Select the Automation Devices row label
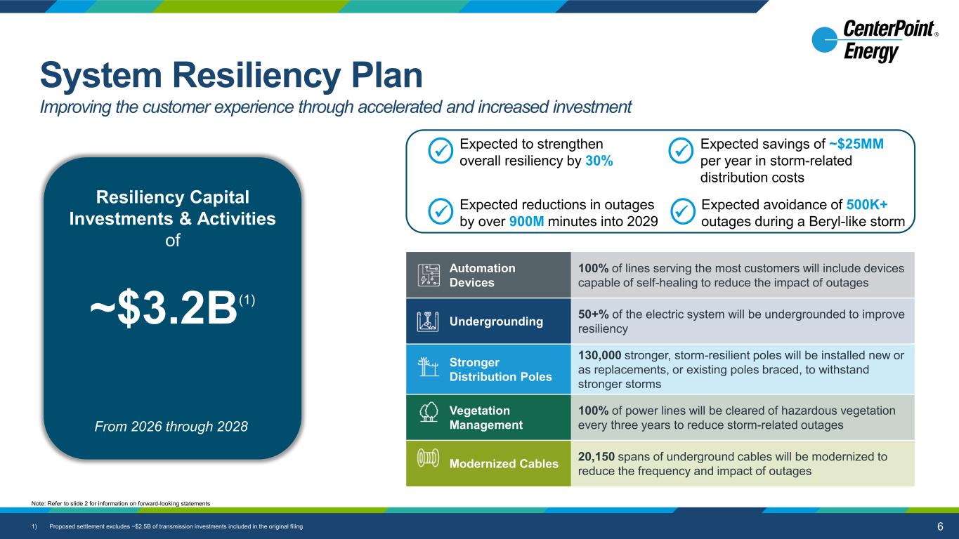 [482, 275]
